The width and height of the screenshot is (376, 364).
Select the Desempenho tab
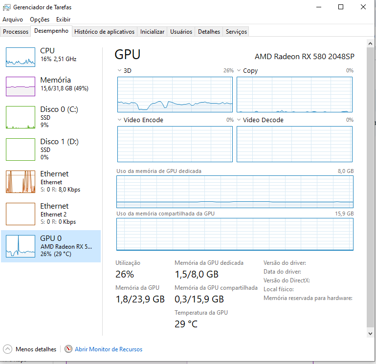pyautogui.click(x=51, y=31)
